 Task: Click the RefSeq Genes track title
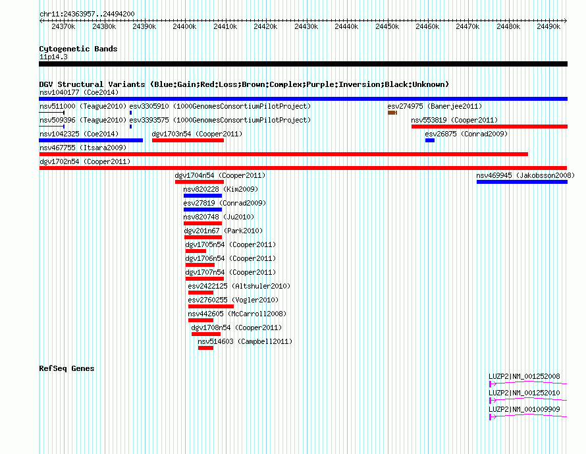(67, 368)
